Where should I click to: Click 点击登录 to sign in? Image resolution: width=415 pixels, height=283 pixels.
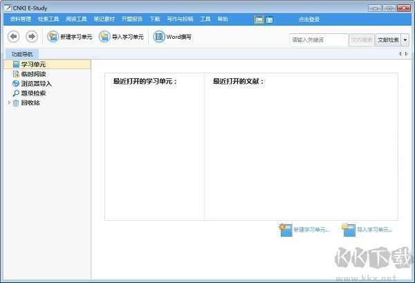pyautogui.click(x=309, y=19)
